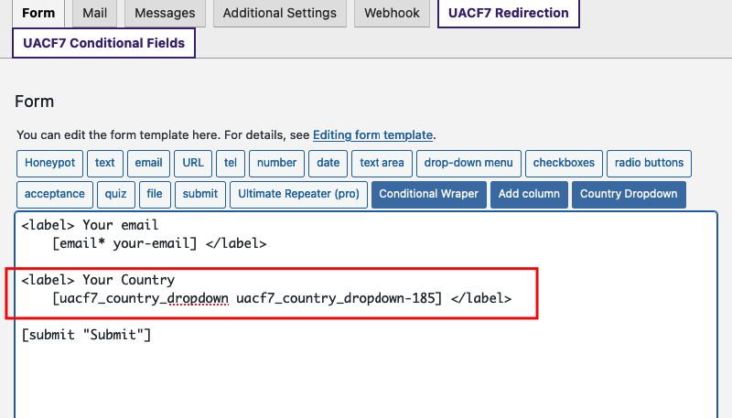Select the Webhook tab
732x418 pixels.
pyautogui.click(x=392, y=13)
